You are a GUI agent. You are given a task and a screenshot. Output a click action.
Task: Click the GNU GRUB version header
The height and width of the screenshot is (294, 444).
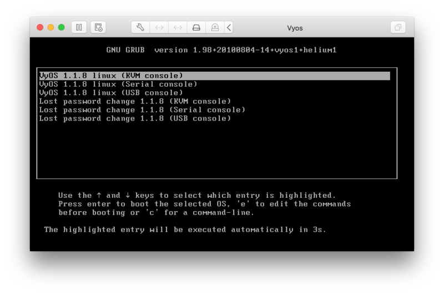click(221, 50)
